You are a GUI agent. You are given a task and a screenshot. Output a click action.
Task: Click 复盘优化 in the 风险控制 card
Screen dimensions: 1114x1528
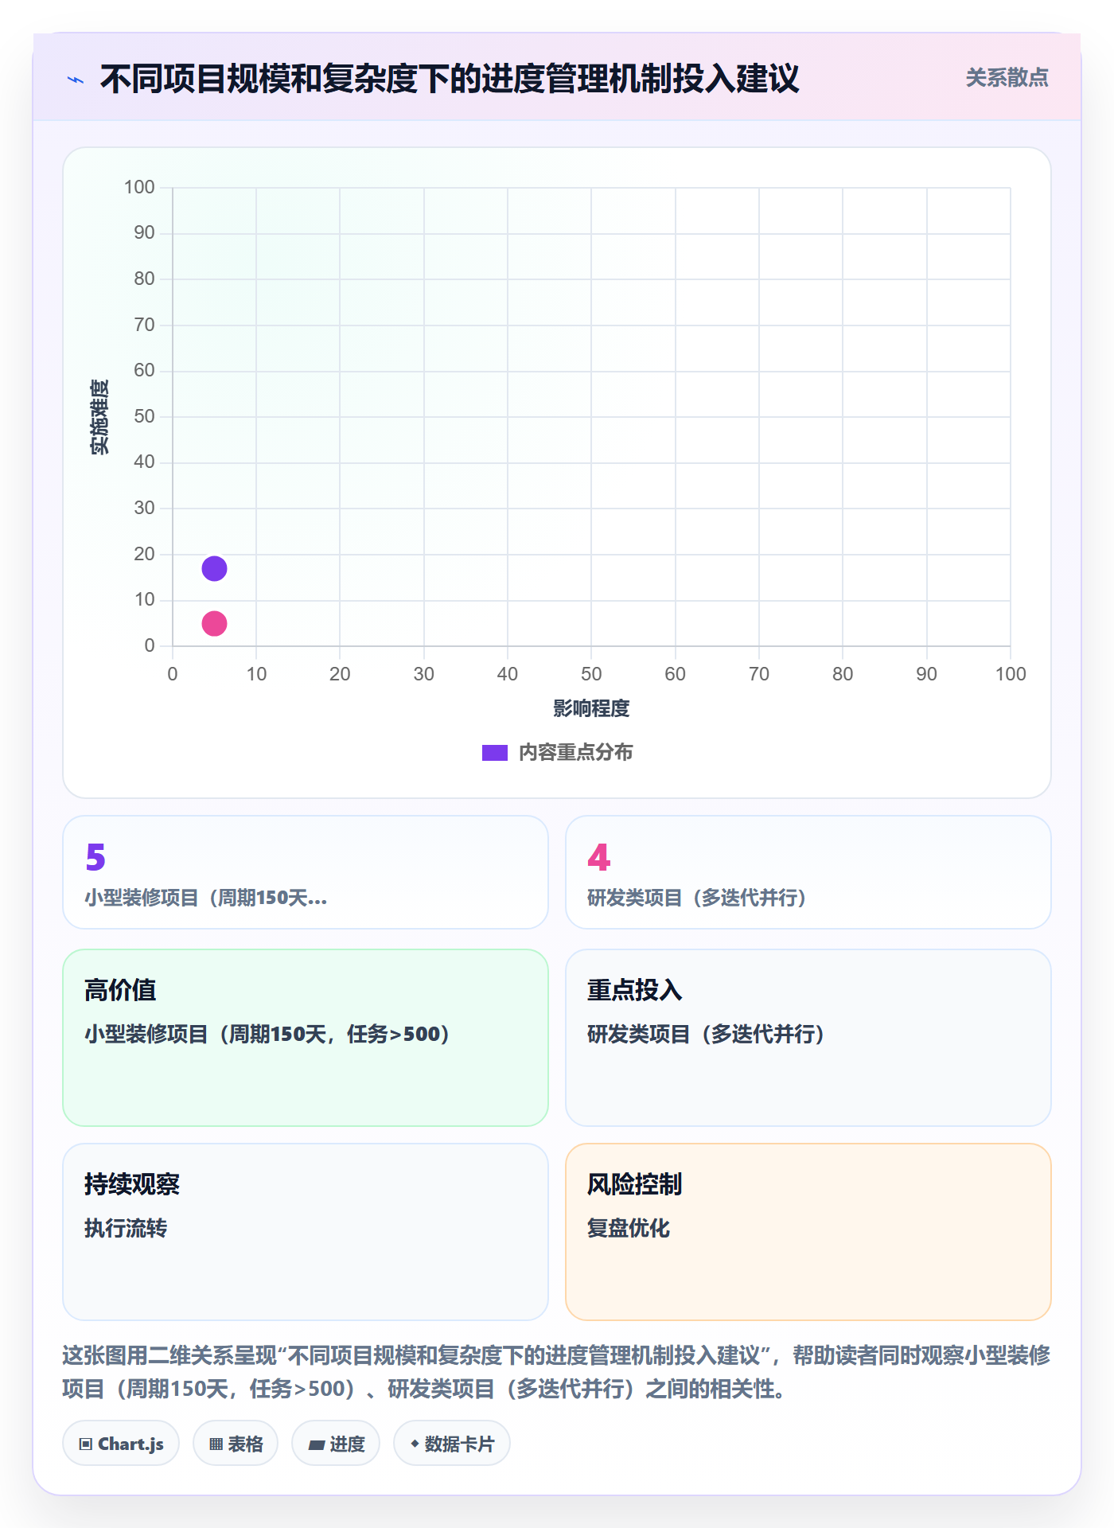pyautogui.click(x=629, y=1228)
